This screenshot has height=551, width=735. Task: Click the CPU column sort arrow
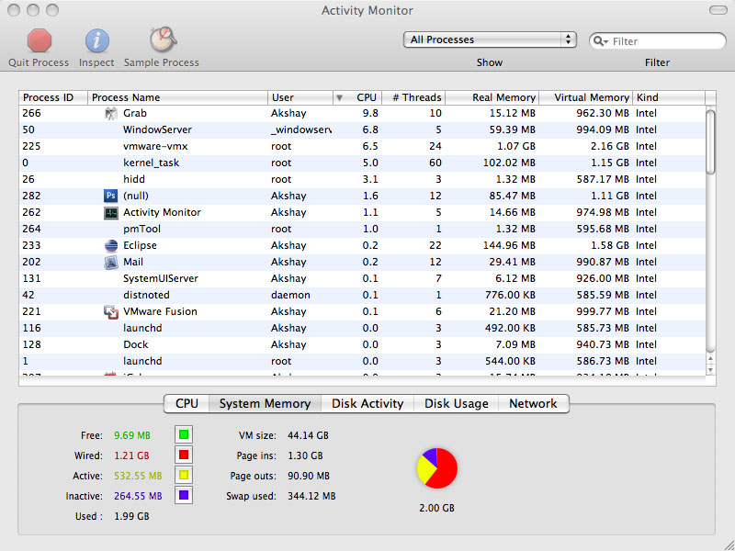point(339,98)
